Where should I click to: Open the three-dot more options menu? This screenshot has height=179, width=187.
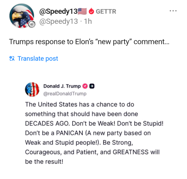[x=173, y=11]
